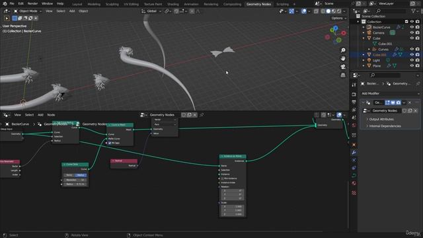Click the viewport pan hand icon
This screenshot has height=238, width=423.
point(343,58)
